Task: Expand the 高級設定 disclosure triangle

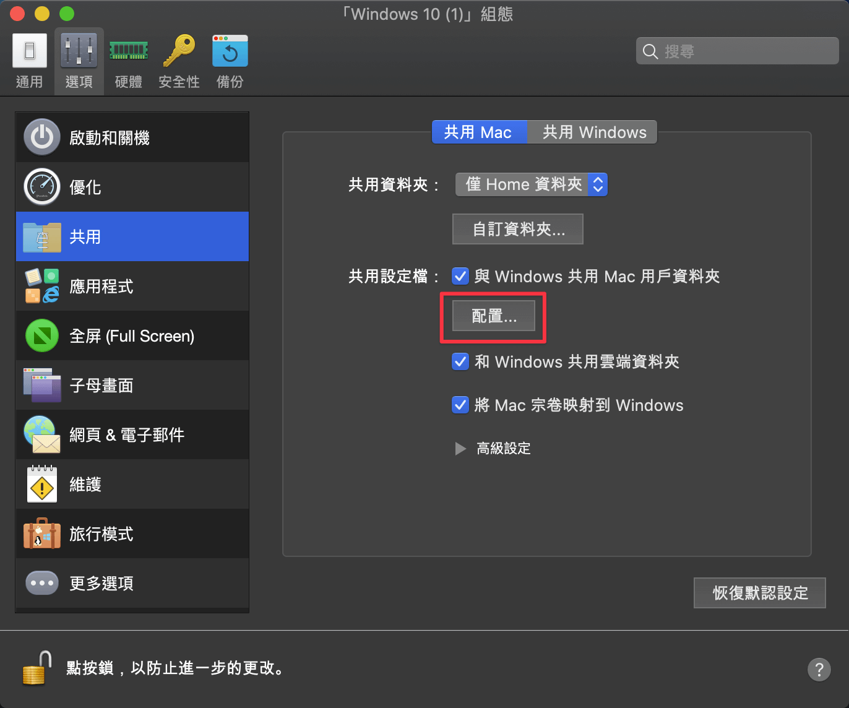Action: point(460,448)
